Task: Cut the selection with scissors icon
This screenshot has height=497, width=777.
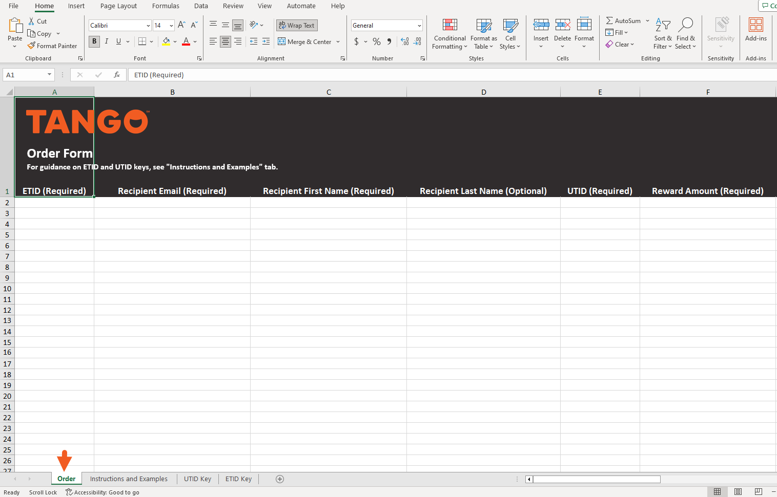Action: point(32,21)
